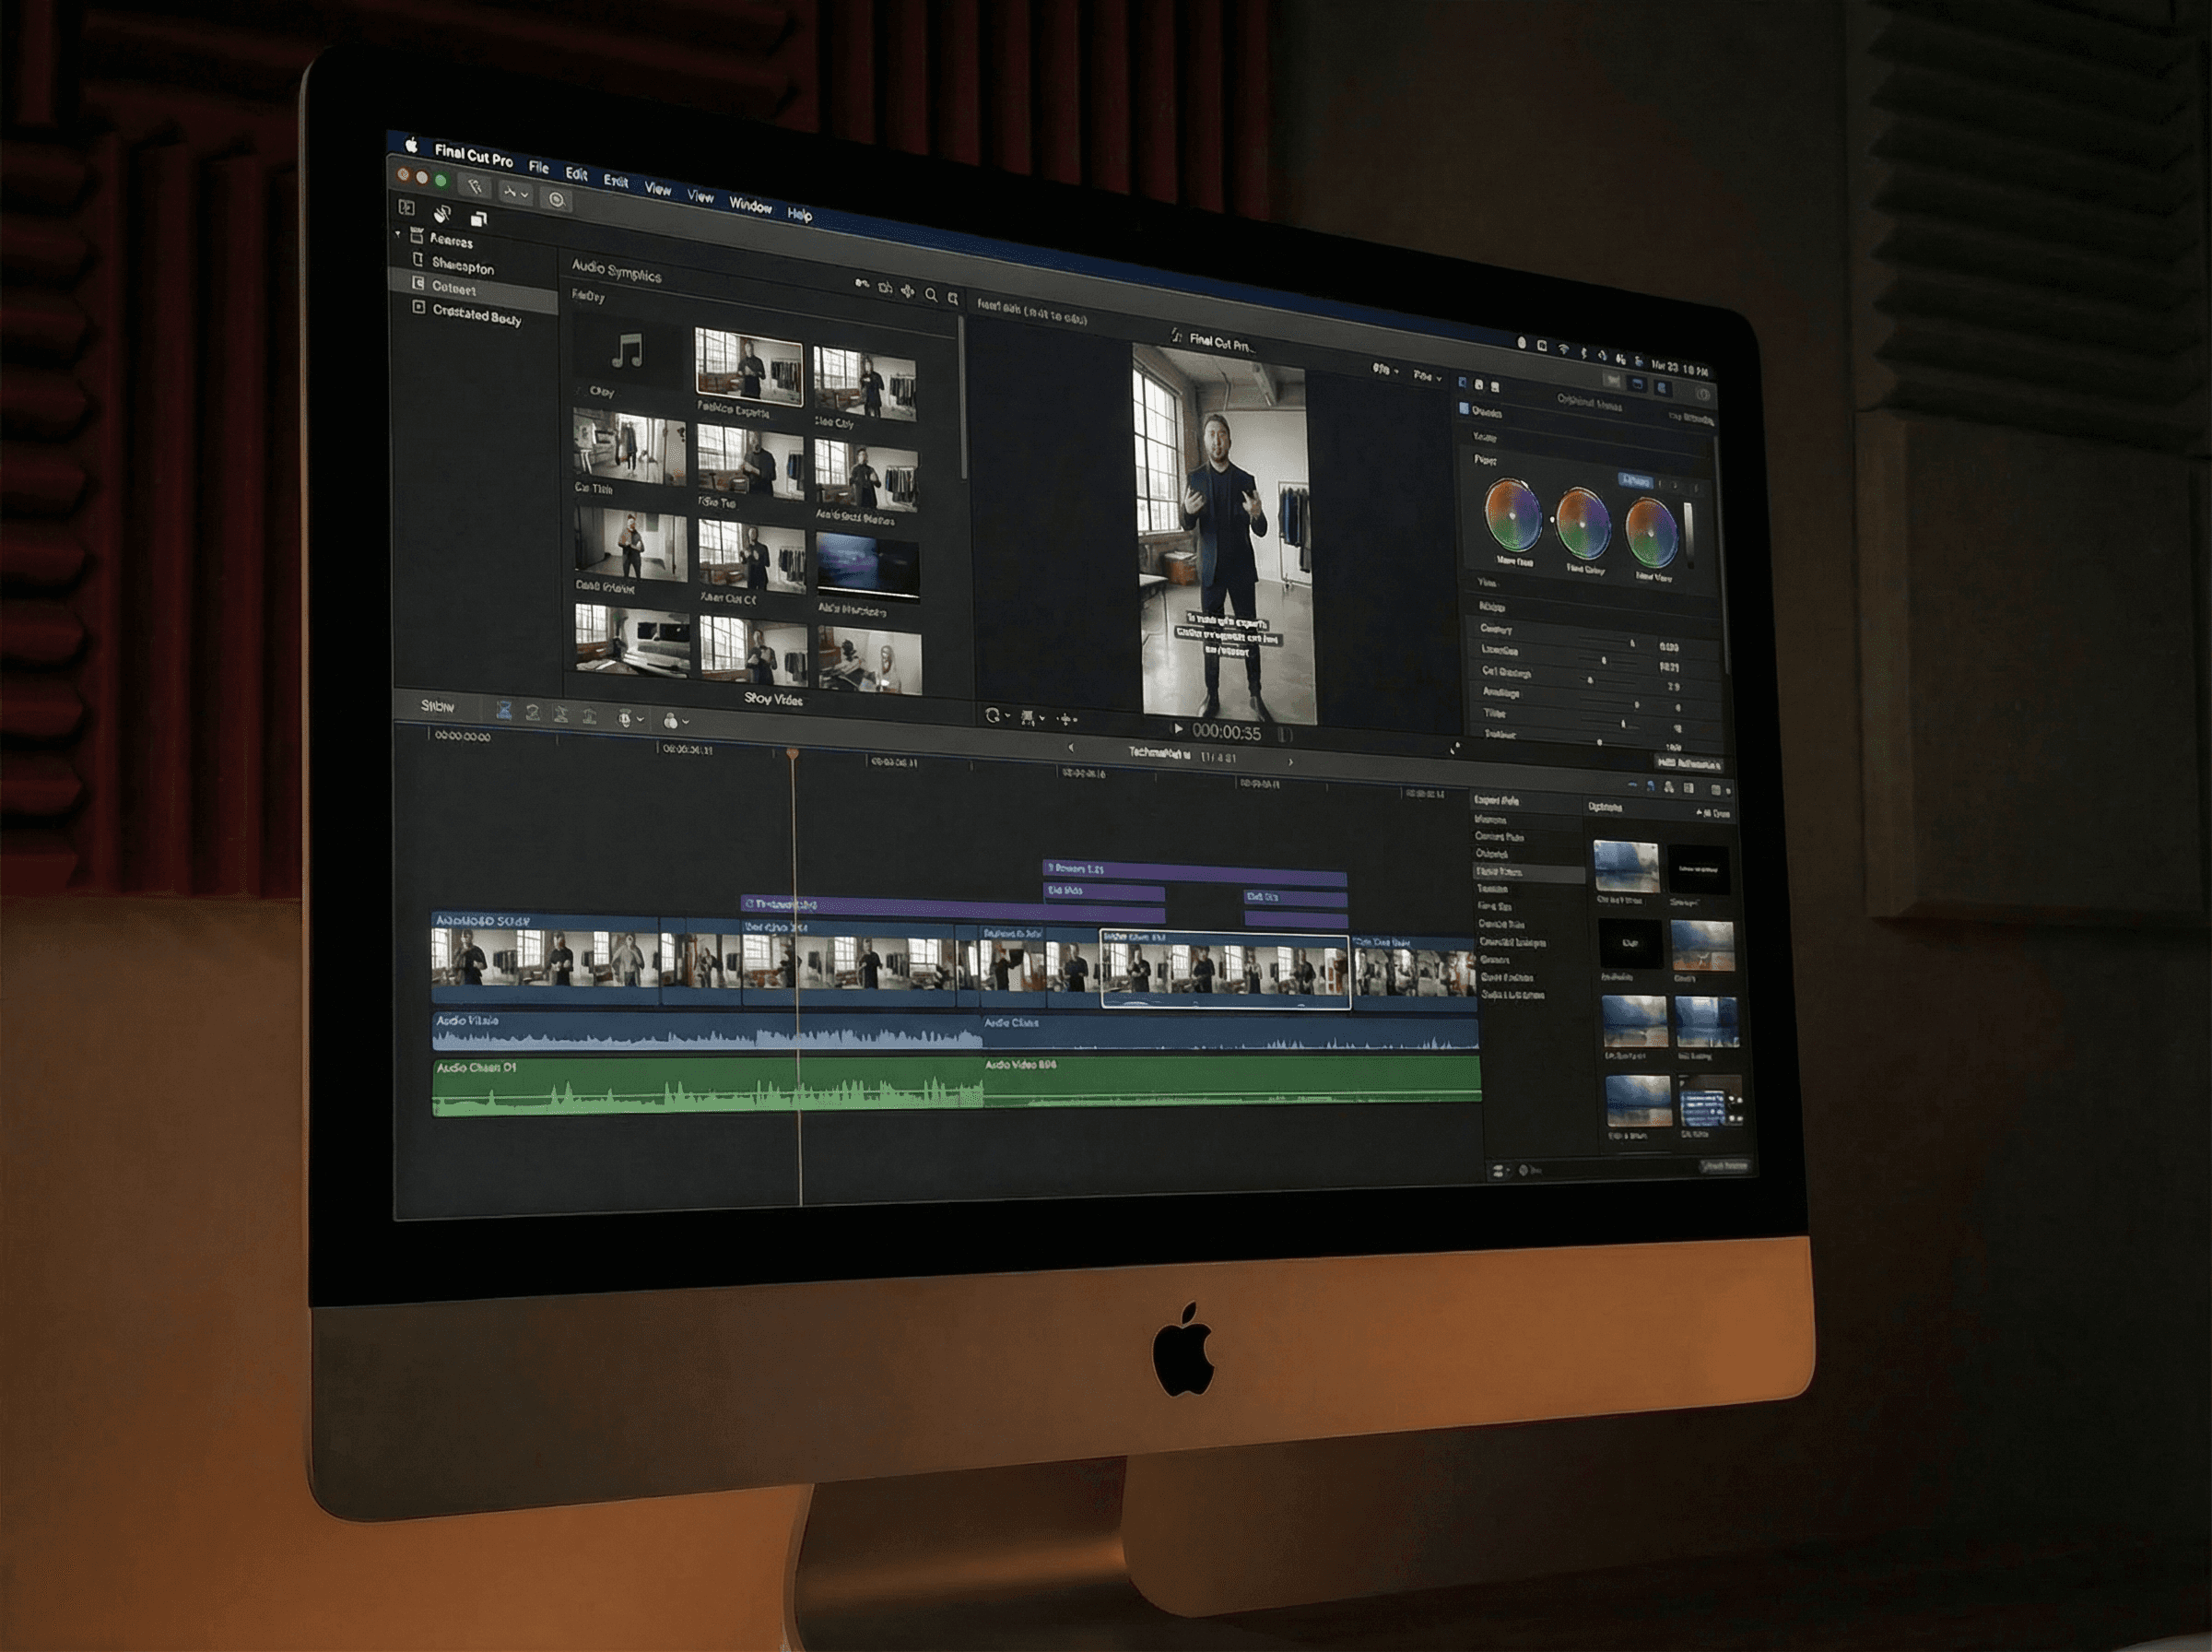2212x1652 pixels.
Task: Click the Wi-Fi icon in the menu bar
Action: point(1563,349)
